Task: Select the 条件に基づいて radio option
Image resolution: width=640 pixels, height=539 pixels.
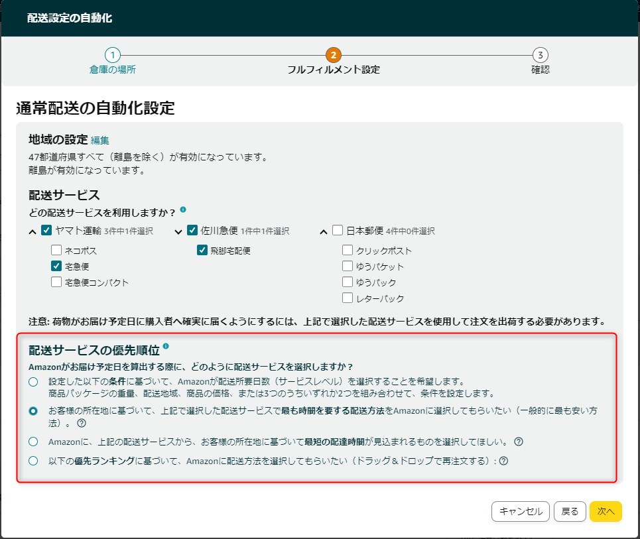Action: (x=33, y=382)
